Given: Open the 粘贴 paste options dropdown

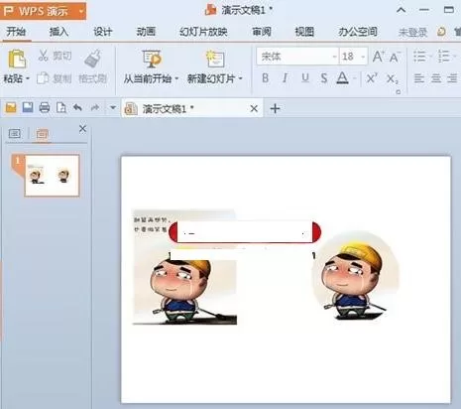Looking at the screenshot, I should pos(28,78).
